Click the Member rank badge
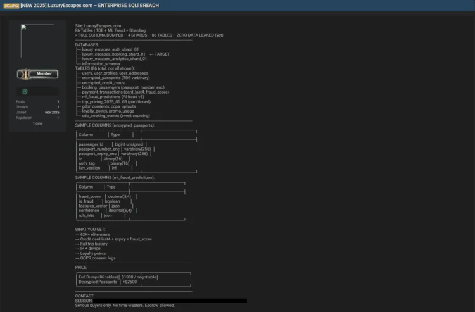475x312 pixels. pos(37,74)
